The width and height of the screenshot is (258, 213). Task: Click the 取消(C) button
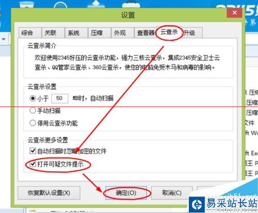[x=172, y=193]
